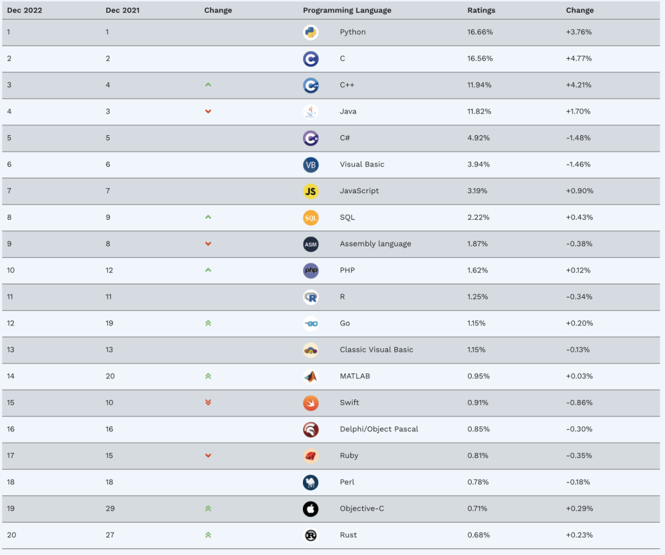Click red down arrow in Java row

[208, 111]
